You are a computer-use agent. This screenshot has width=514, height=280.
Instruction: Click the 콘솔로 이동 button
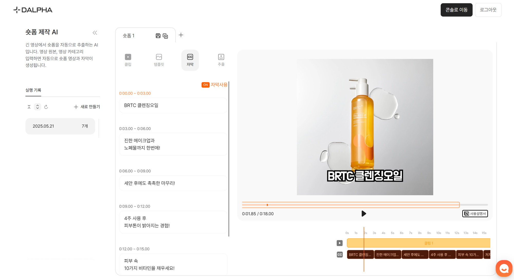456,10
